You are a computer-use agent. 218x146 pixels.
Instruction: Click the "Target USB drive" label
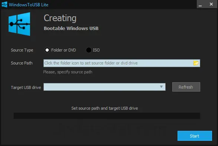(26, 87)
